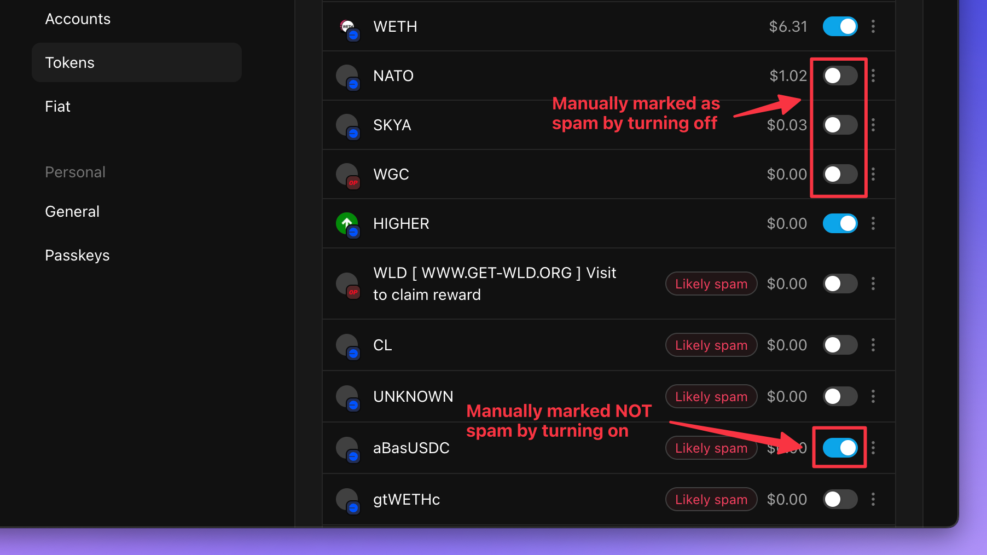This screenshot has width=987, height=555.
Task: Open the Accounts section in sidebar
Action: (78, 19)
